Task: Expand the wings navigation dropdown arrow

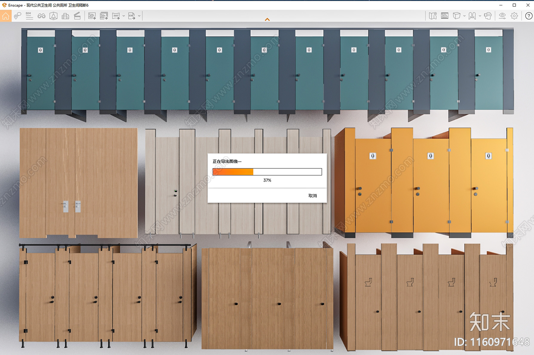Action: pyautogui.click(x=480, y=16)
